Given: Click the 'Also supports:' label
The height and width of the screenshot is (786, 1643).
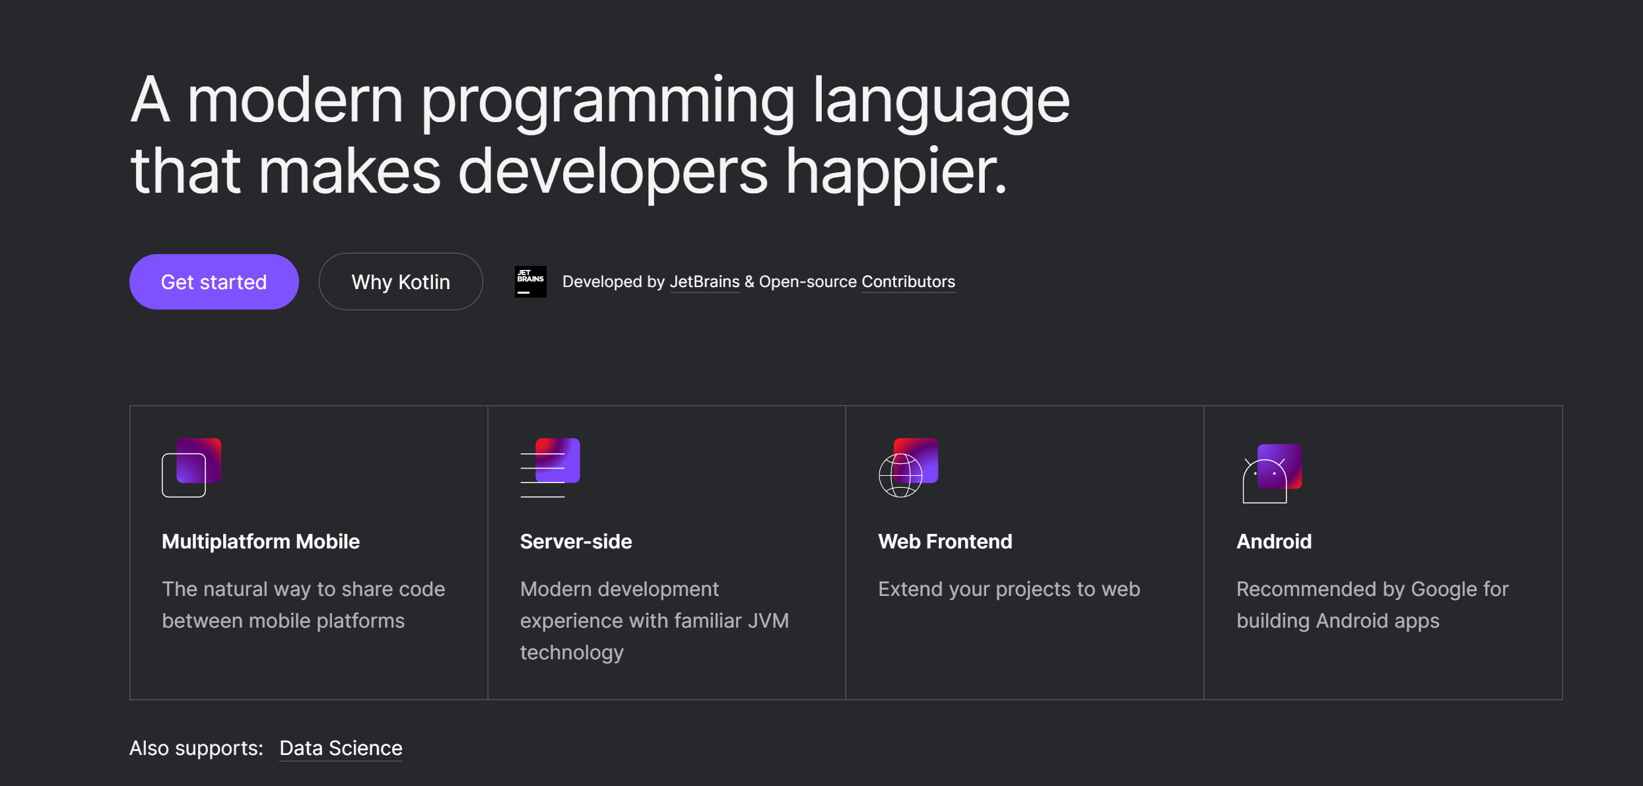Looking at the screenshot, I should (196, 748).
